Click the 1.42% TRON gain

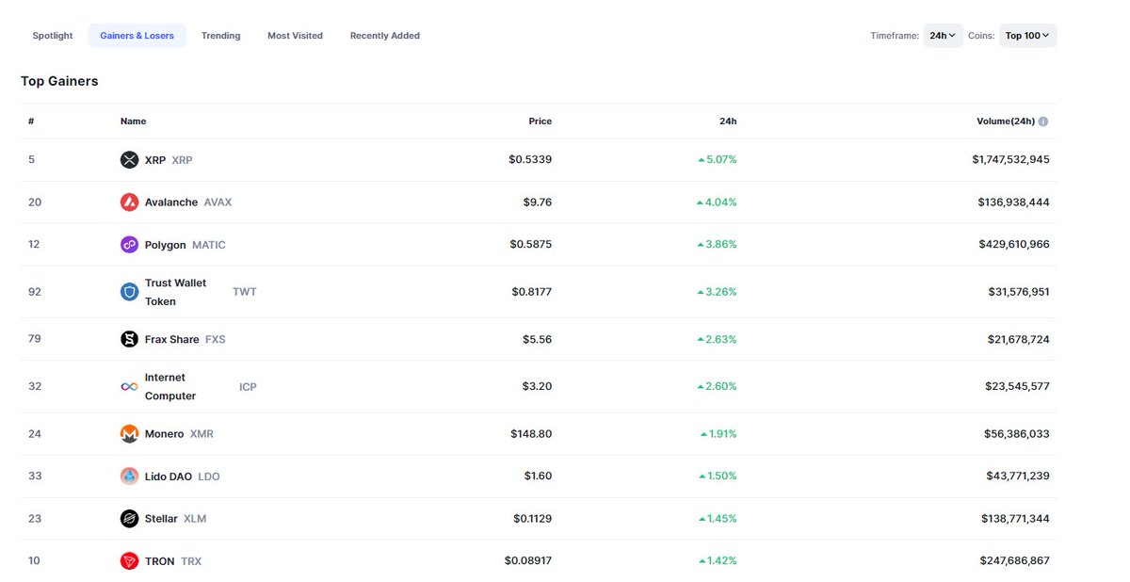coord(718,561)
